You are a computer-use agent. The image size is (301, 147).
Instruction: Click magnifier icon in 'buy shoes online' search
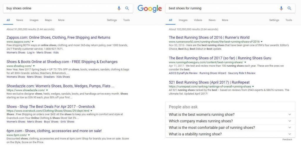coord(127,8)
